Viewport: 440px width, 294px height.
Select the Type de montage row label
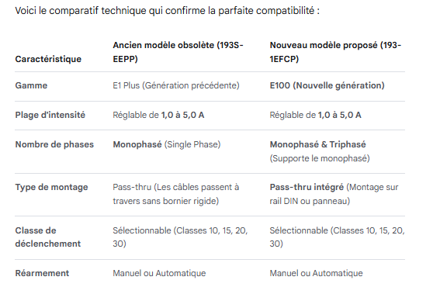pyautogui.click(x=51, y=187)
